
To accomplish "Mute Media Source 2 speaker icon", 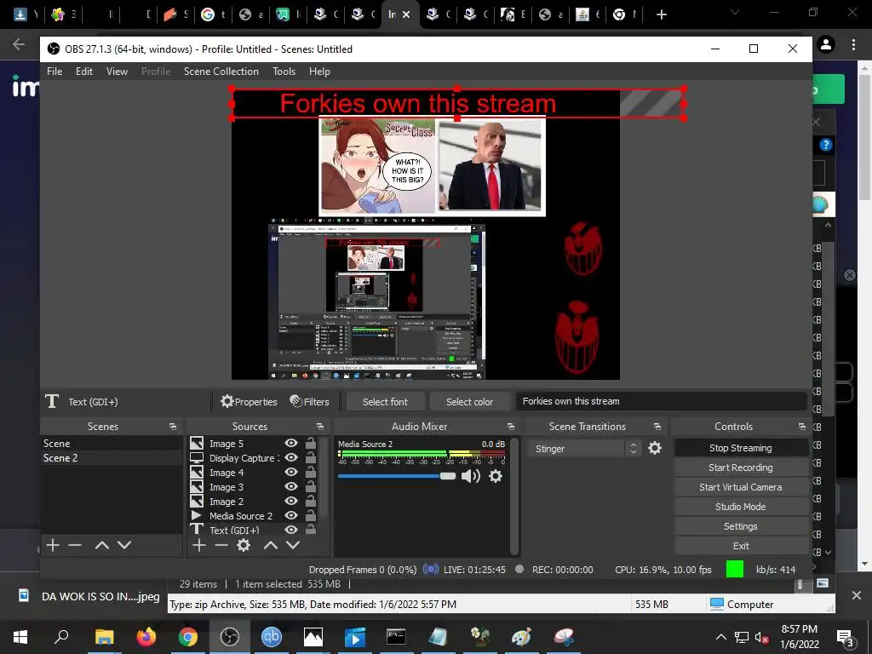I will point(470,476).
